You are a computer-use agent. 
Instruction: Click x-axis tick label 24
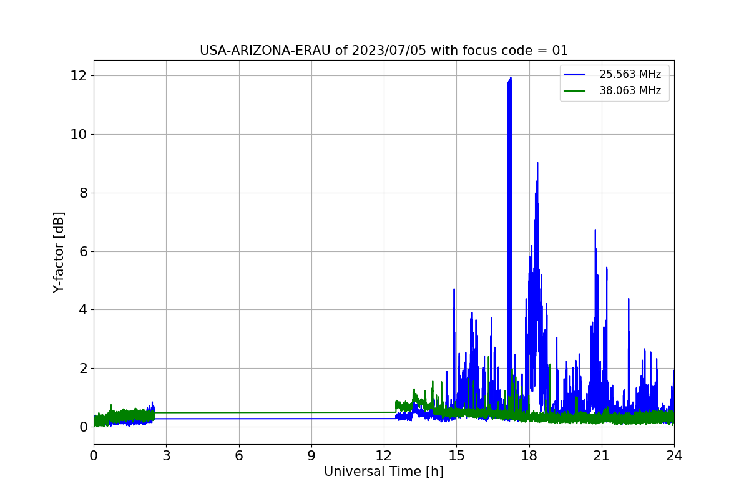coord(674,456)
